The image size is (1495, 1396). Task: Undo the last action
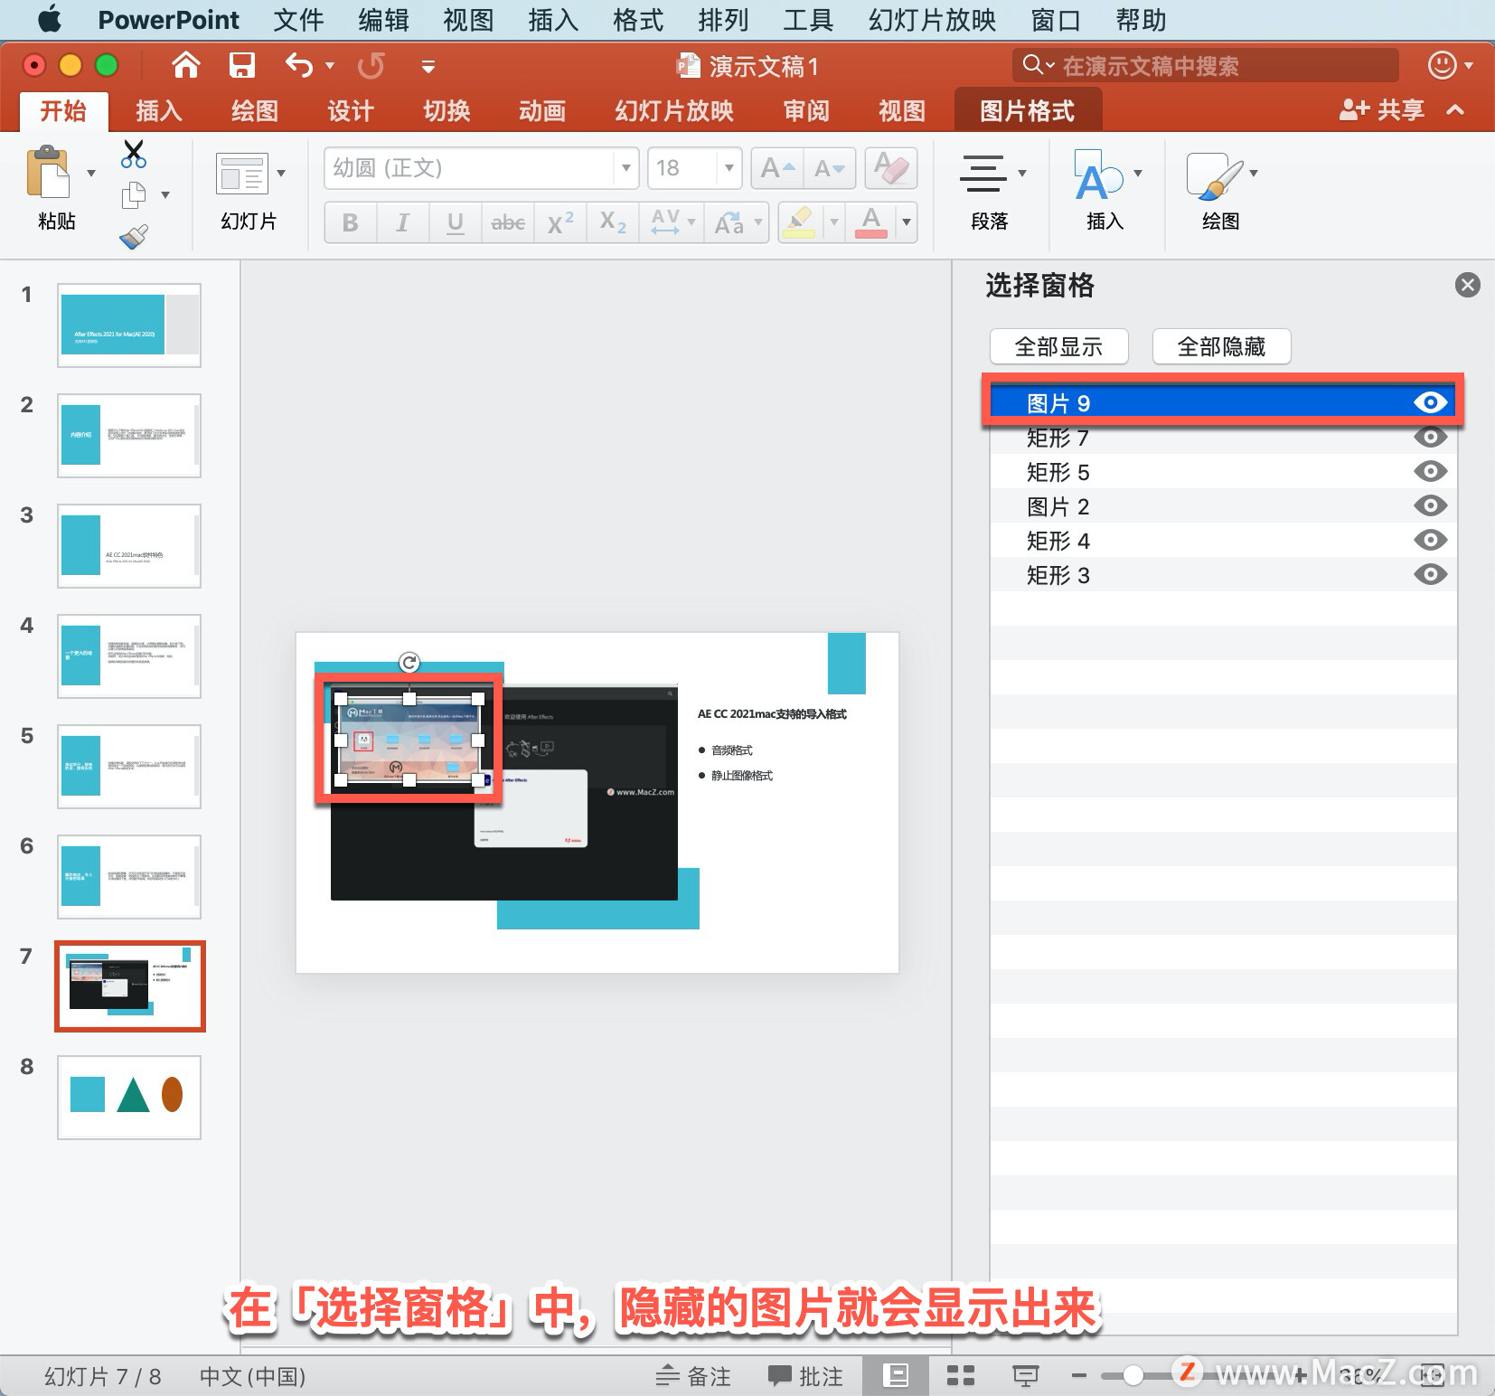tap(298, 65)
